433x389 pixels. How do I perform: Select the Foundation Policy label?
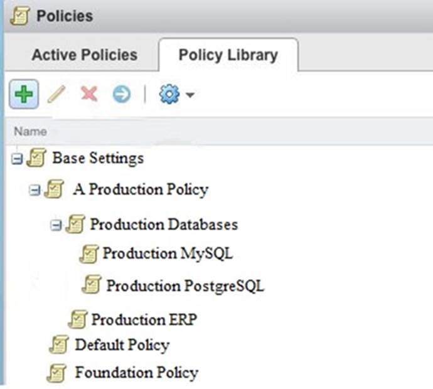136,373
